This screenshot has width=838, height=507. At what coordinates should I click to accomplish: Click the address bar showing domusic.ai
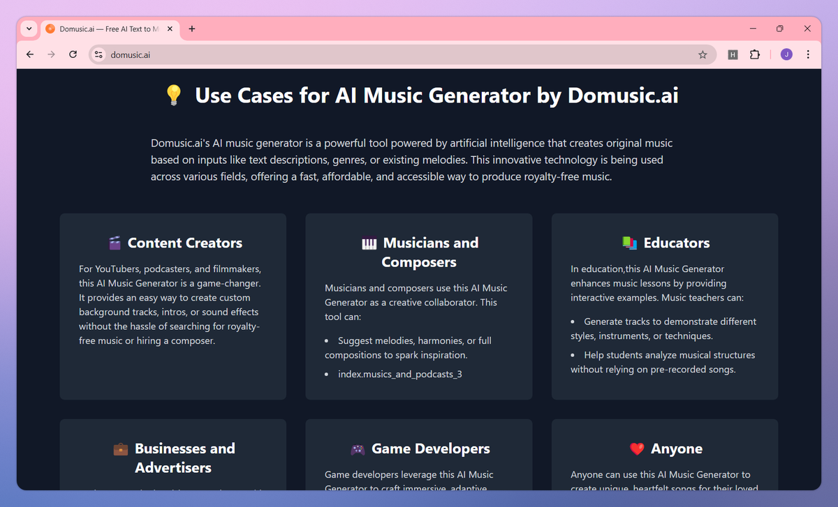point(402,54)
